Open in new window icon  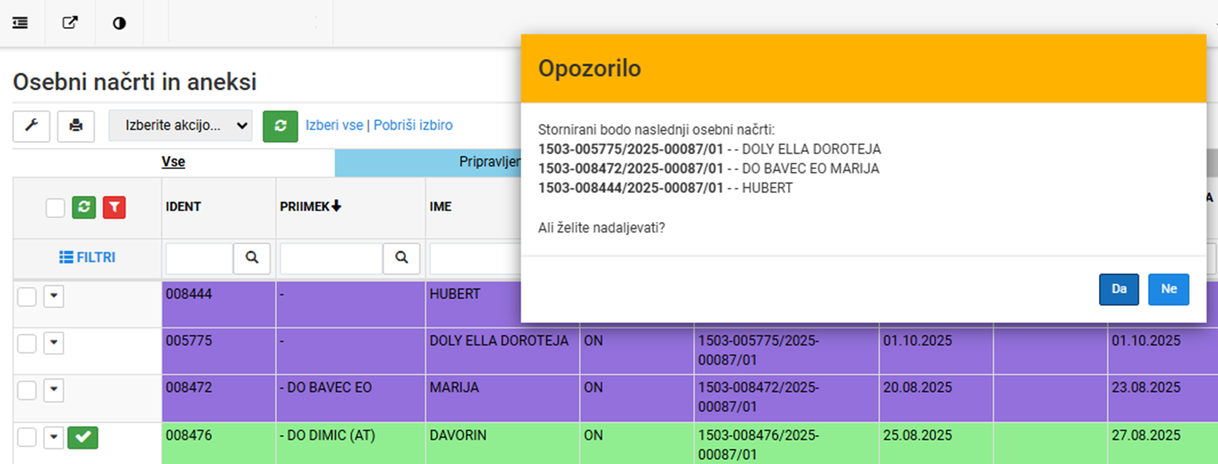pos(70,23)
